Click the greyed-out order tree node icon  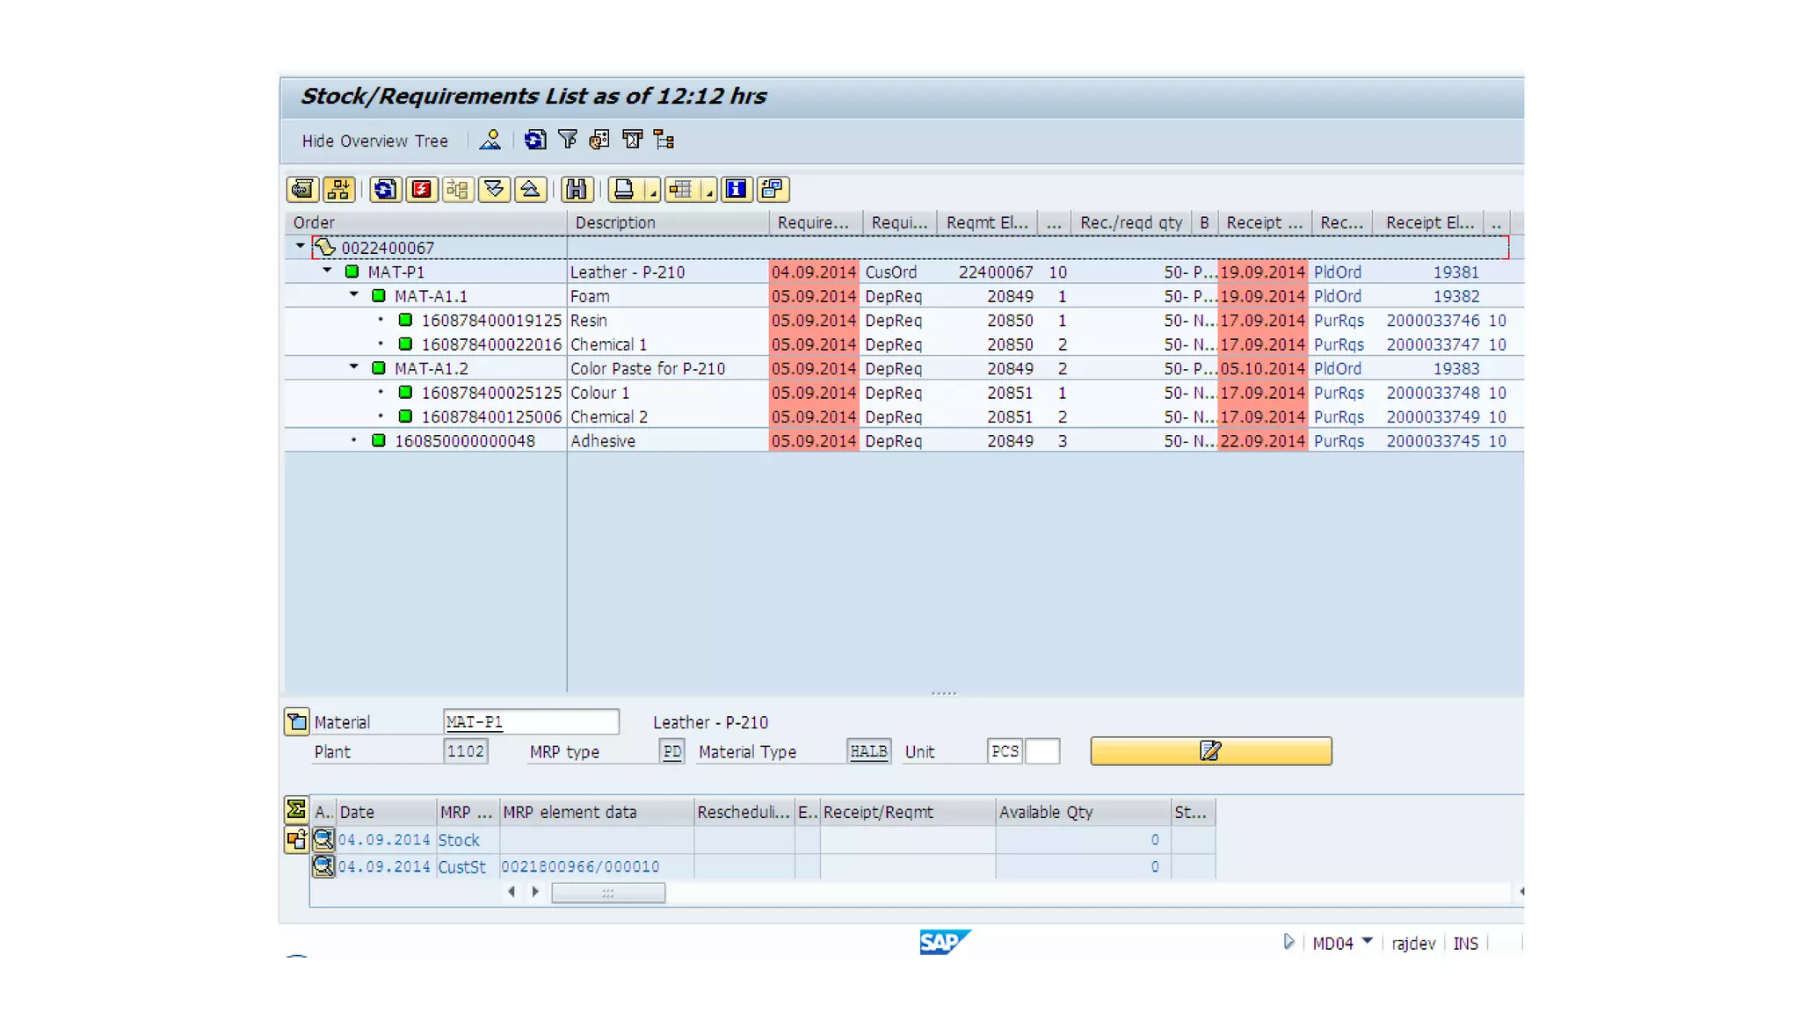click(x=458, y=189)
